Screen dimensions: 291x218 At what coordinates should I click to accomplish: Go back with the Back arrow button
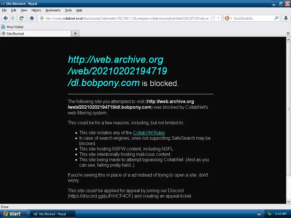click(5, 18)
